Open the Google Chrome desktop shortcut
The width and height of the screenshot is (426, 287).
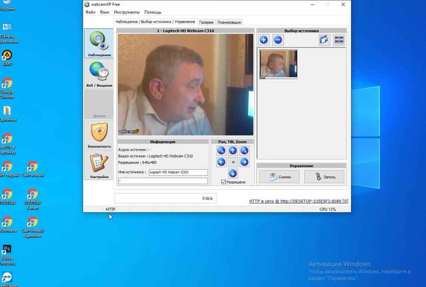pyautogui.click(x=7, y=88)
